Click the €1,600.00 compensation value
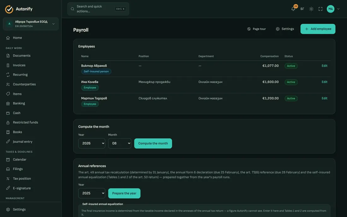347x217 pixels. click(x=270, y=82)
